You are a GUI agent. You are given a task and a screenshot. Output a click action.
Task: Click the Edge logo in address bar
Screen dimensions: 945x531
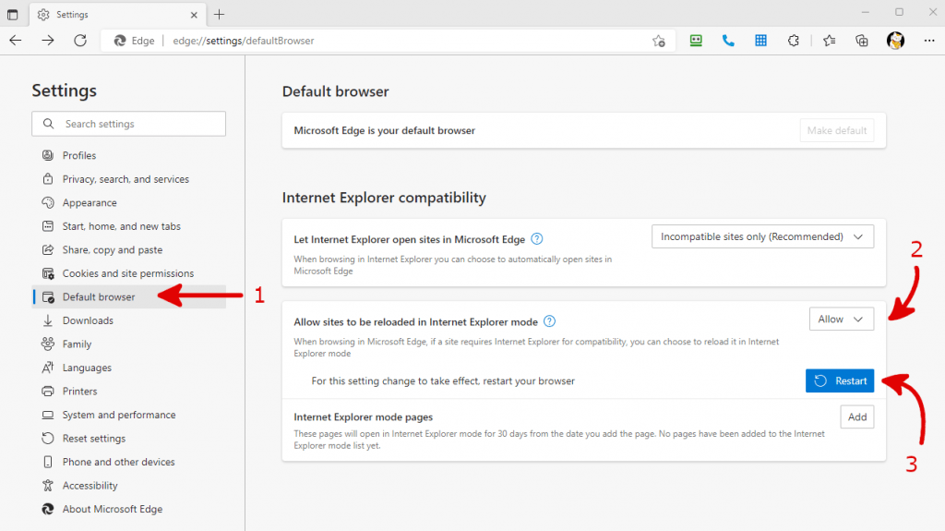coord(120,41)
